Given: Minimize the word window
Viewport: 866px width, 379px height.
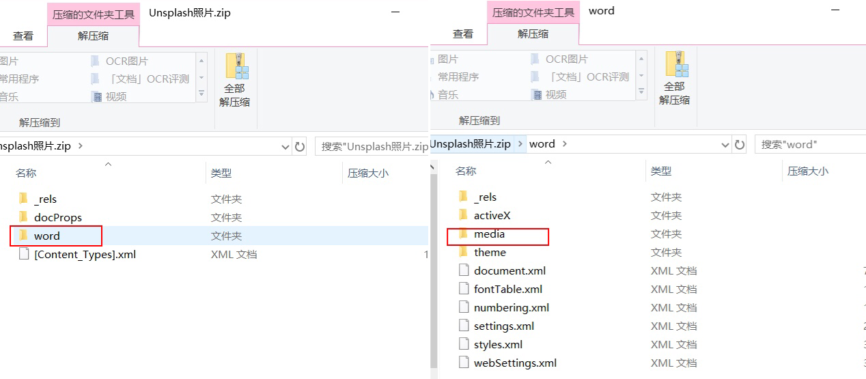Looking at the screenshot, I should pos(835,10).
